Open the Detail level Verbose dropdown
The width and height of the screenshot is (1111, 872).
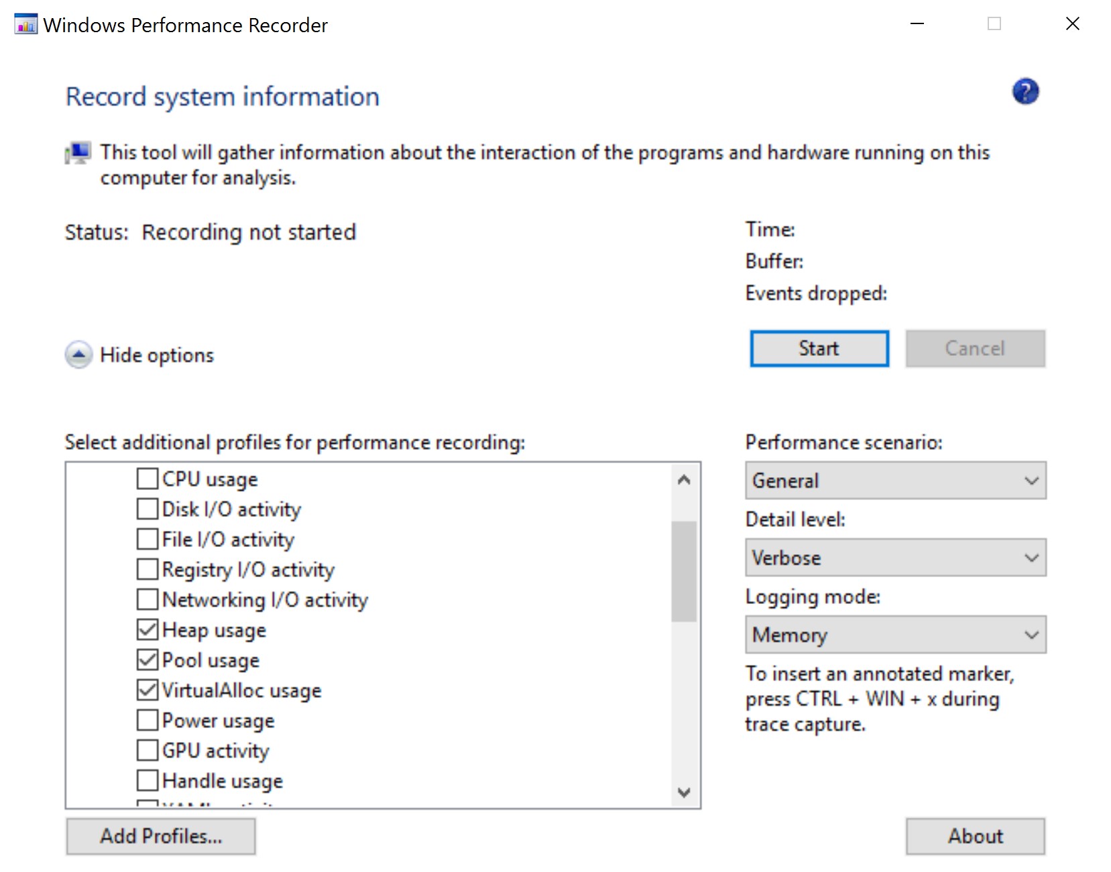[895, 558]
